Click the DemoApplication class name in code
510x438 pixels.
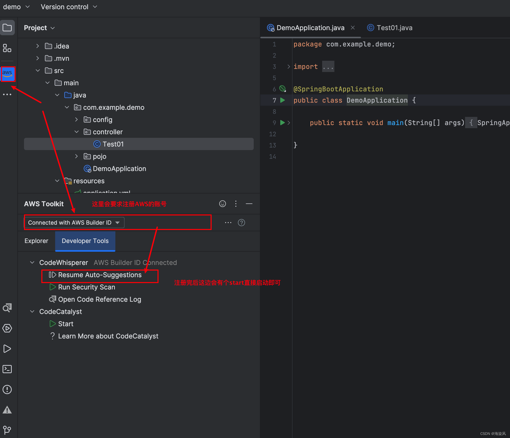pyautogui.click(x=377, y=100)
